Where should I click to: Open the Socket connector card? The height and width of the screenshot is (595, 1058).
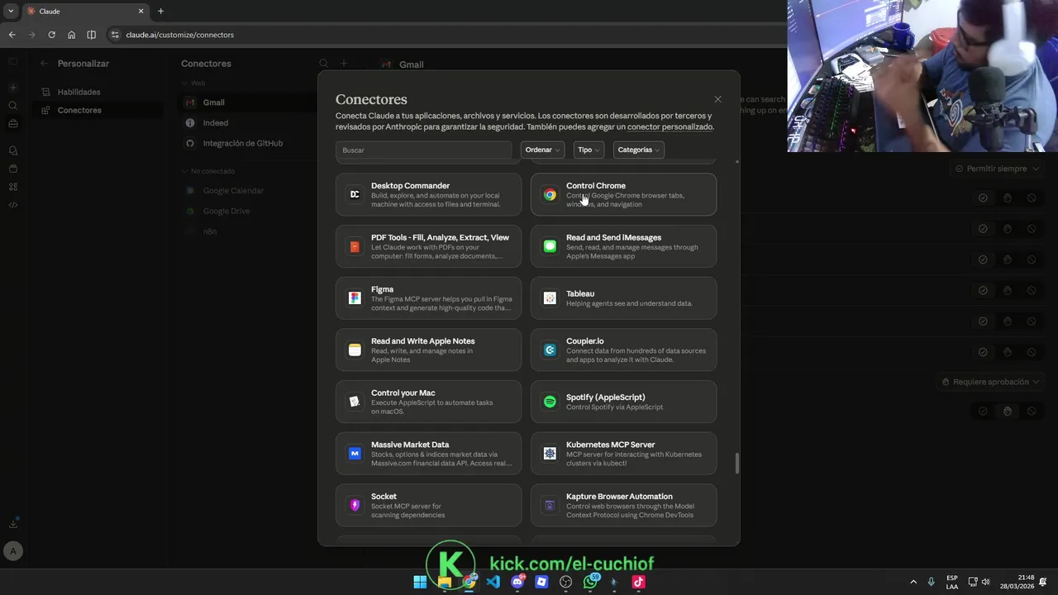[x=428, y=505]
